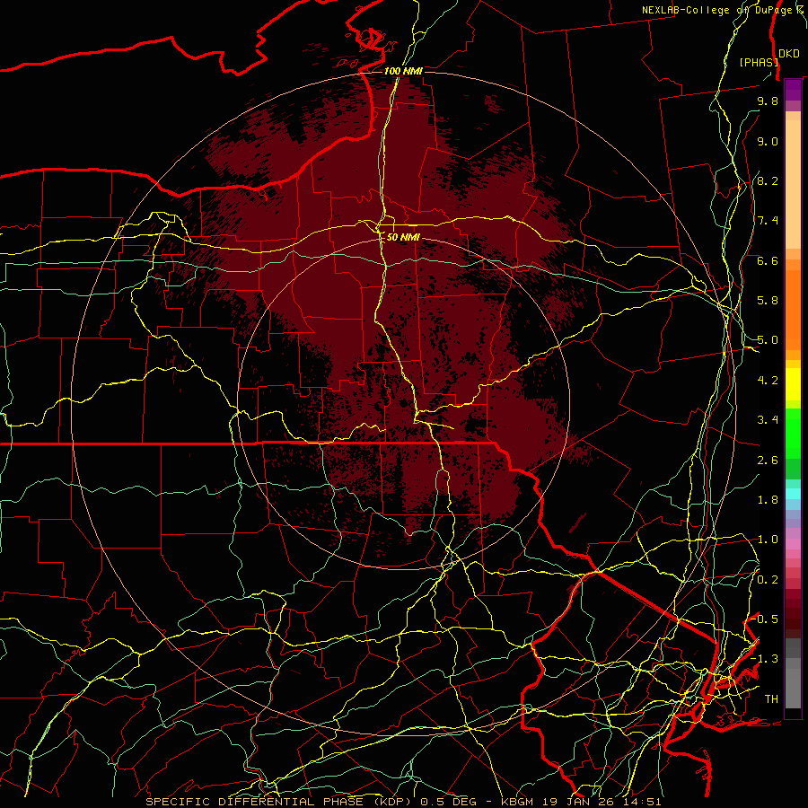Click the 5.8 value on the color scale

pos(768,301)
